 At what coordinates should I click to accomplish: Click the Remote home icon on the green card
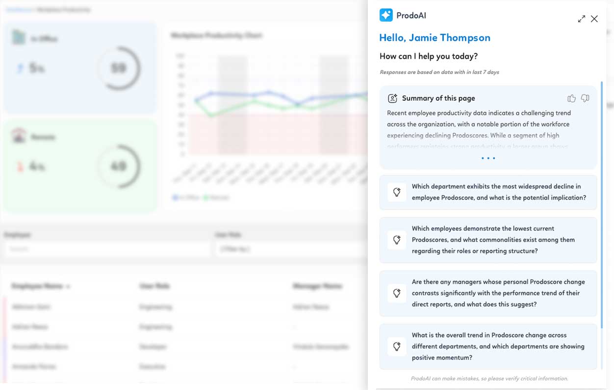[19, 136]
